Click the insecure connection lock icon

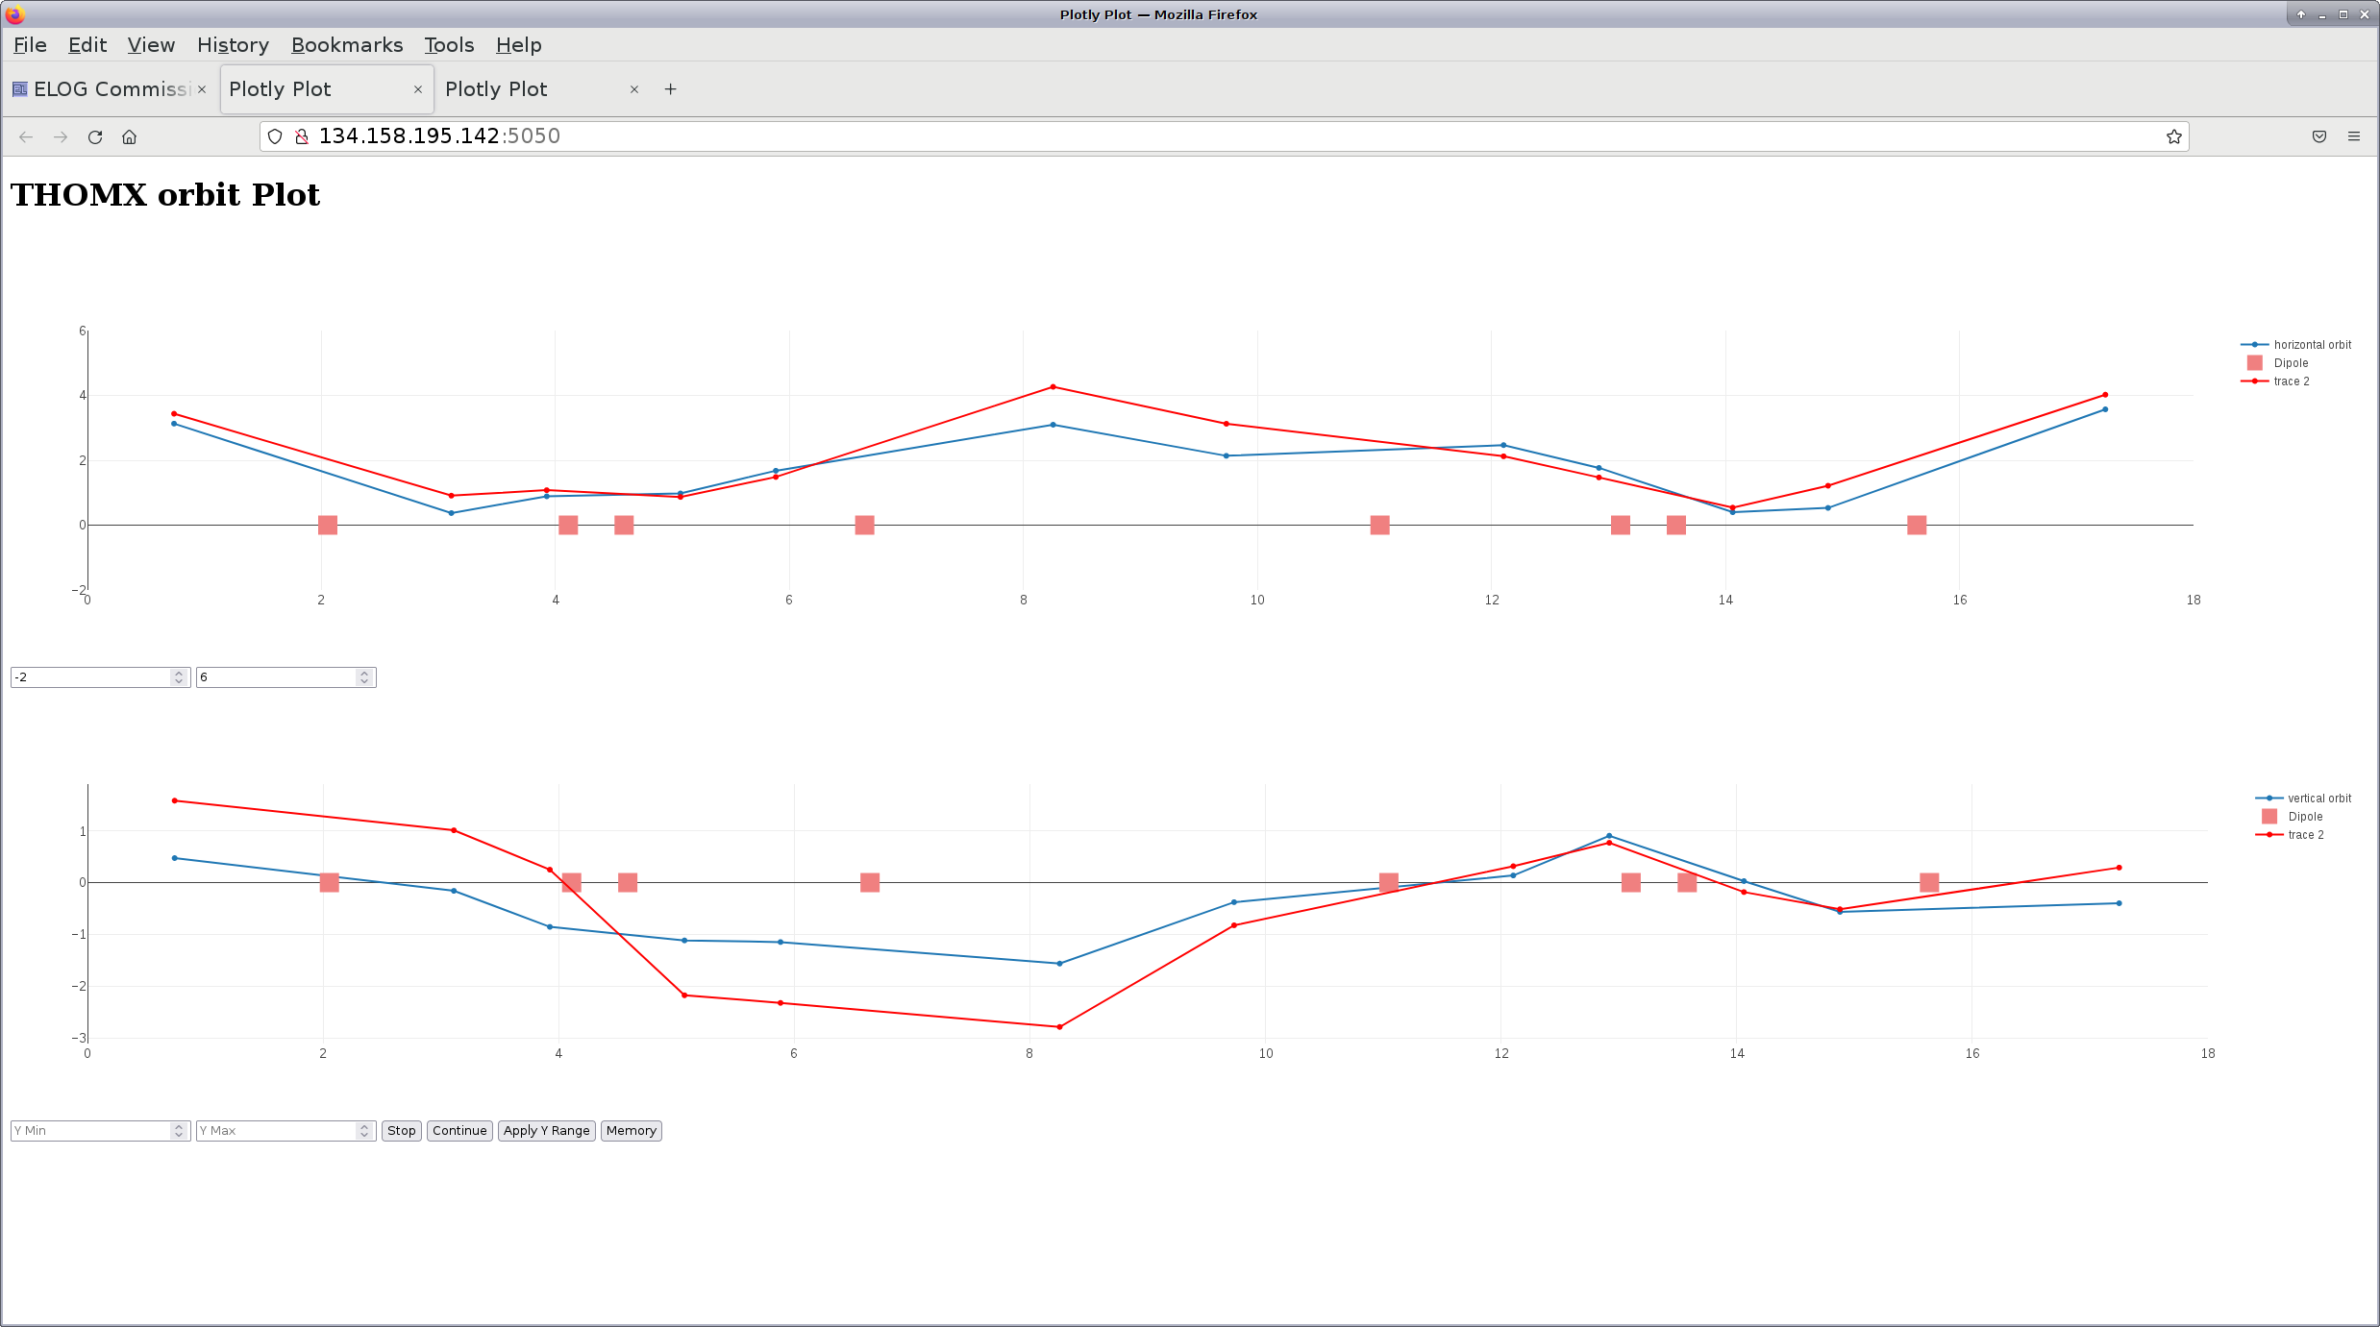302,137
